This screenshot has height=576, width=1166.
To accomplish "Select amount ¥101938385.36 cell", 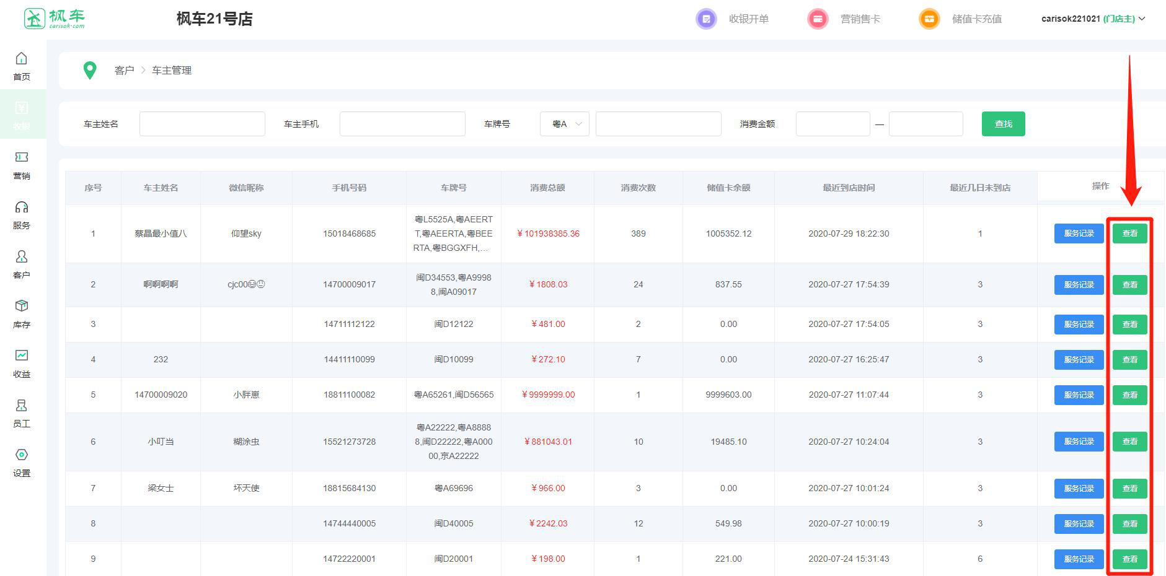I will (x=548, y=233).
